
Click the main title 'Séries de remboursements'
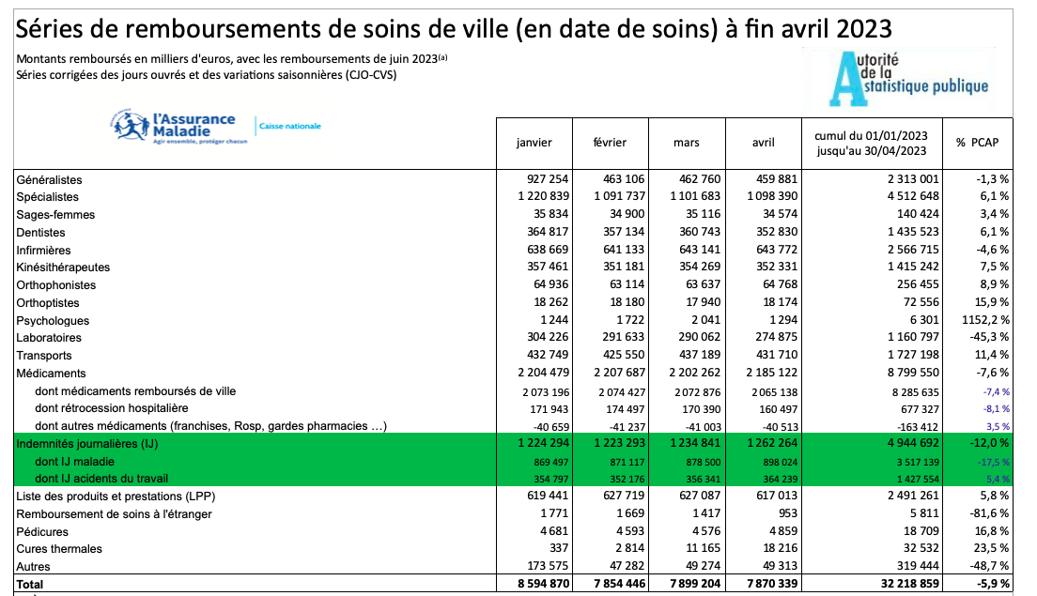pos(454,29)
